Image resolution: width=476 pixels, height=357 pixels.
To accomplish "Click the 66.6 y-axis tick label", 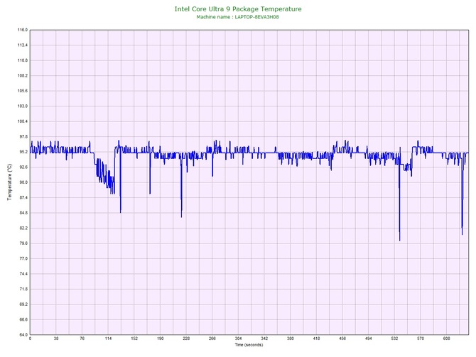I will (x=23, y=319).
